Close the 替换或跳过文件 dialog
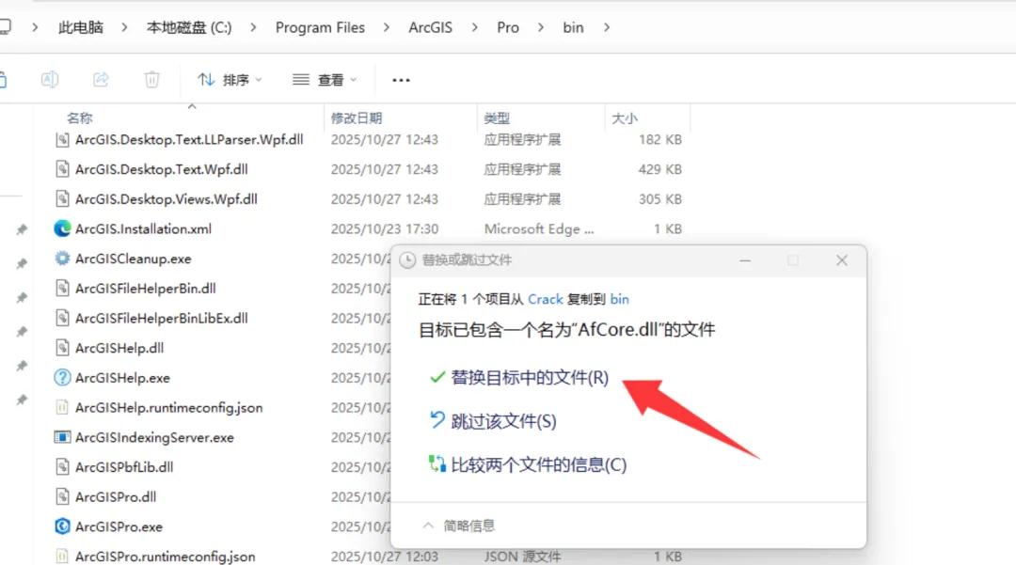This screenshot has height=565, width=1016. (842, 260)
